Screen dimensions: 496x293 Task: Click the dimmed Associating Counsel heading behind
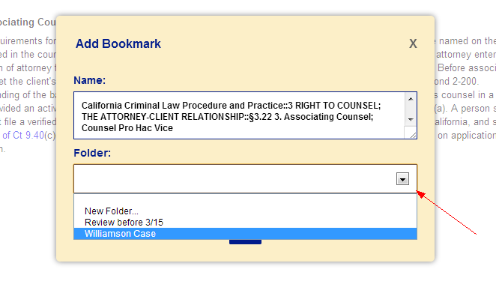(x=28, y=22)
